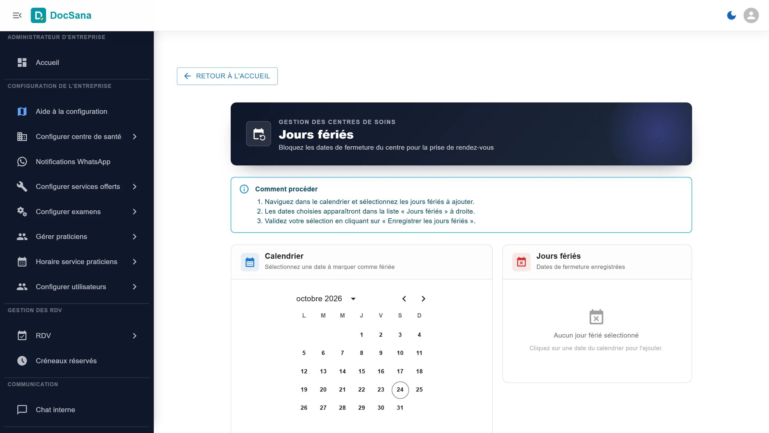Expand Configurer centre de santé chevron

tap(135, 137)
